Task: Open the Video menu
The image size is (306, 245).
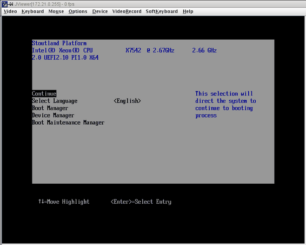Action: tap(10, 11)
